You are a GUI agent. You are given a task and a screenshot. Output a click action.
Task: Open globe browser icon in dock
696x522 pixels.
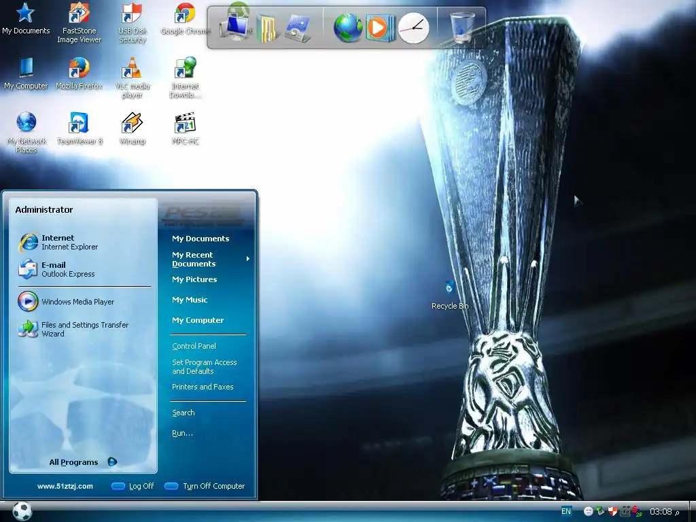(x=348, y=28)
